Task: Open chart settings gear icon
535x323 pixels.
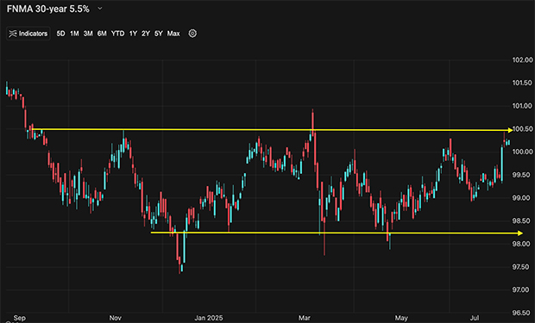Action: coord(192,34)
